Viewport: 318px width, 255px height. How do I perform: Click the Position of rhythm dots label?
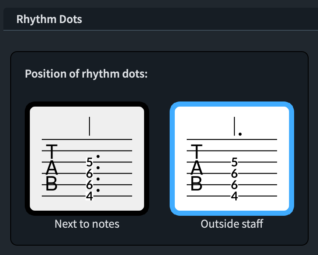pyautogui.click(x=86, y=73)
